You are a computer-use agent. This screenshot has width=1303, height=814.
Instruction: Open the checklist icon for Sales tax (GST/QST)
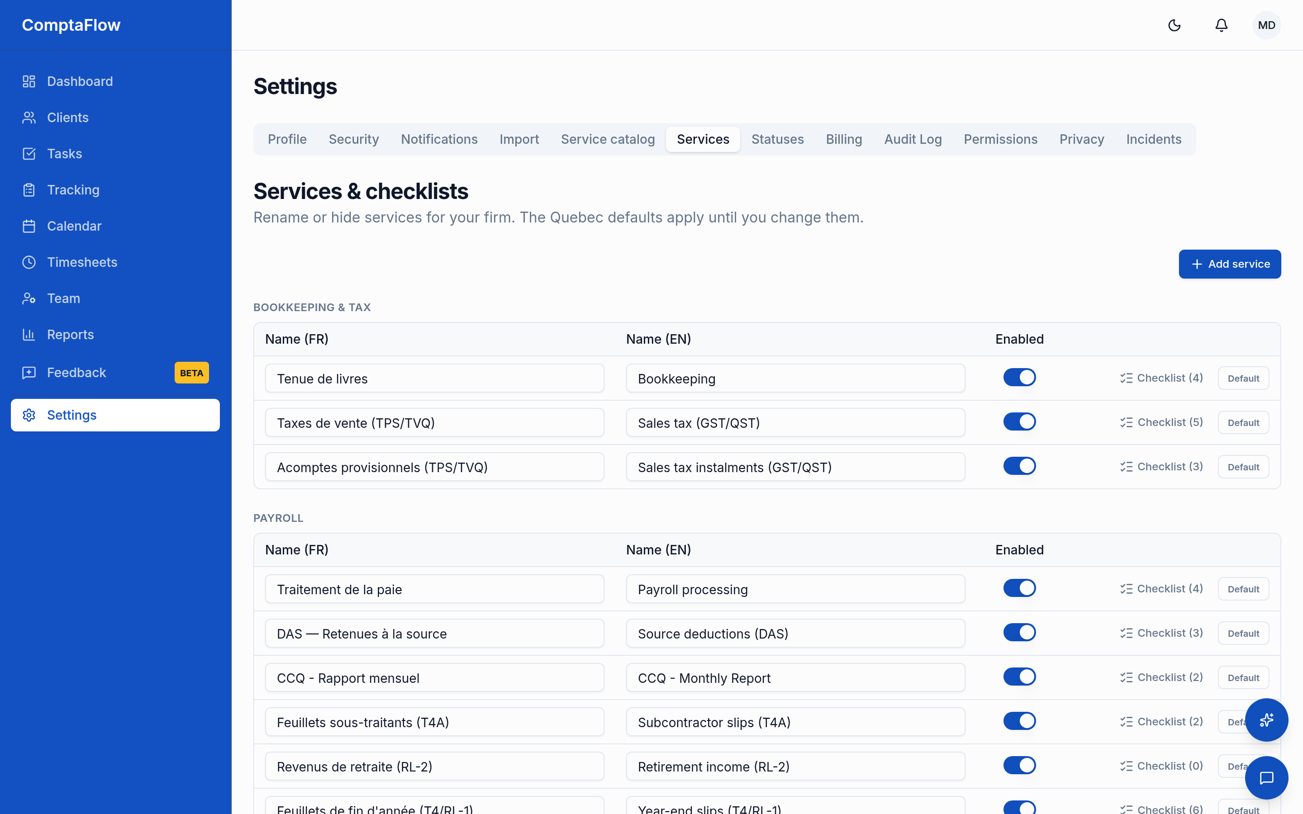click(1127, 423)
